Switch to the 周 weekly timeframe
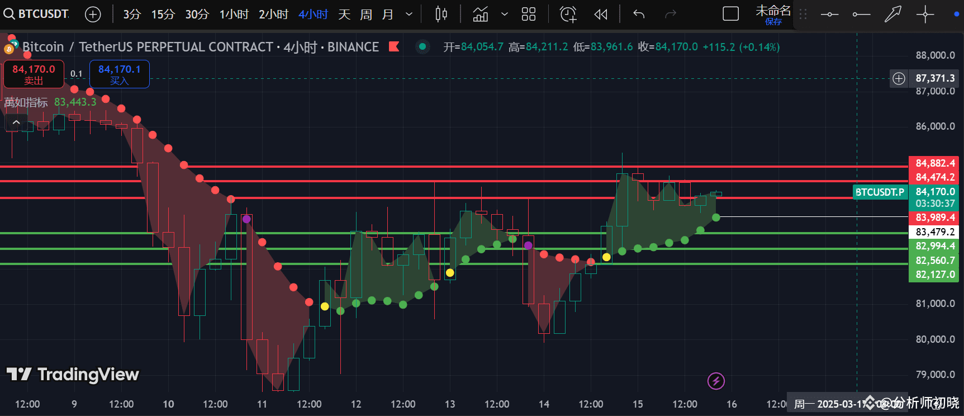The image size is (964, 416). coord(366,15)
